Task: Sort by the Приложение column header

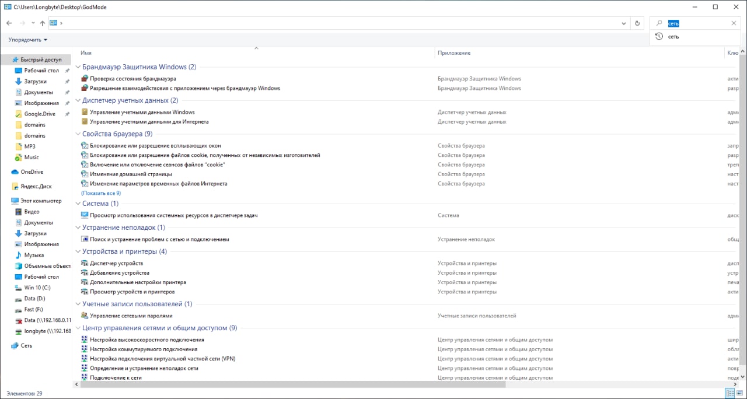Action: (x=454, y=52)
